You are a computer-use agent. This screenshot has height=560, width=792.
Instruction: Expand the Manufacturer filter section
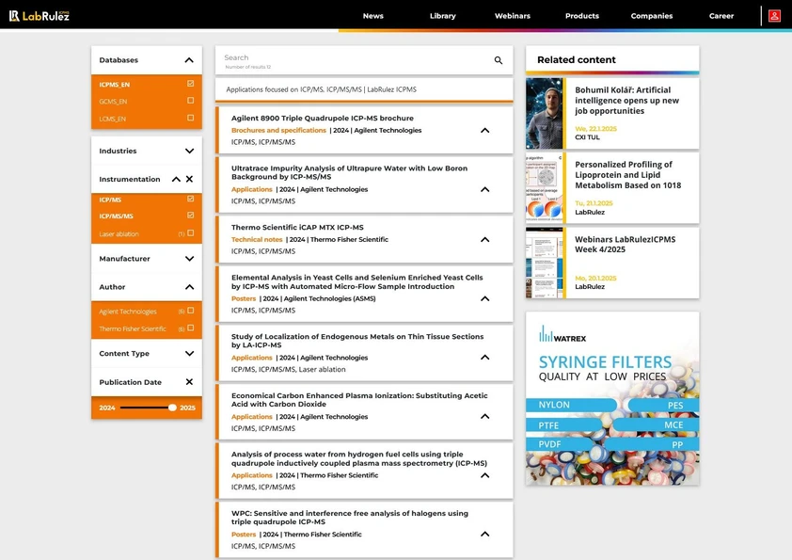(189, 258)
